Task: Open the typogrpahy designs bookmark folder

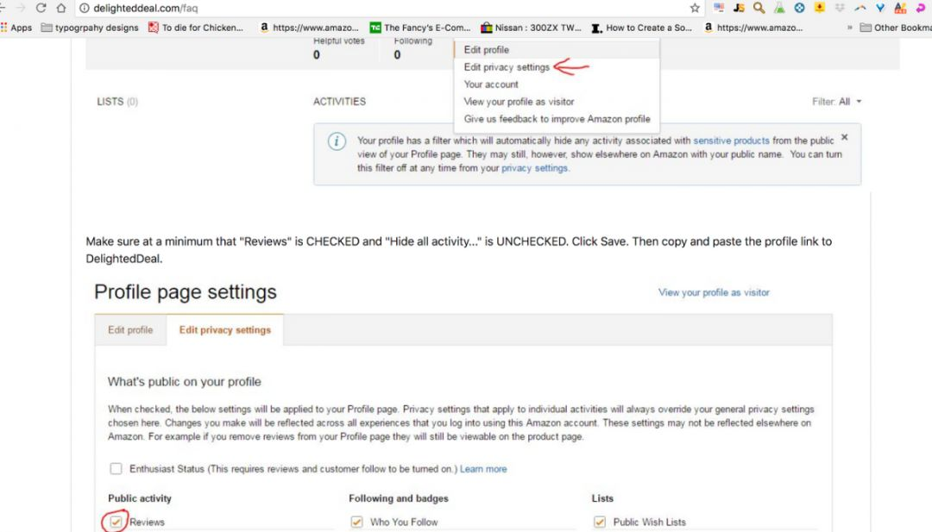Action: [x=90, y=28]
